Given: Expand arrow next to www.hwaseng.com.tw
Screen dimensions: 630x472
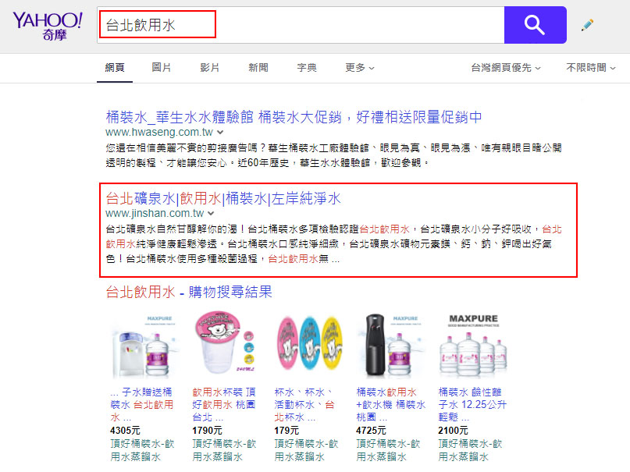Looking at the screenshot, I should [220, 133].
